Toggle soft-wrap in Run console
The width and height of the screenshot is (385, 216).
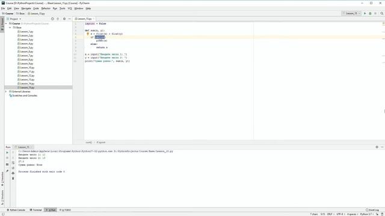tap(13, 163)
